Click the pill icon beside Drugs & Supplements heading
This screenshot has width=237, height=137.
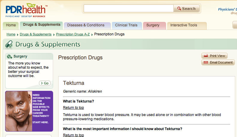coord(9,45)
